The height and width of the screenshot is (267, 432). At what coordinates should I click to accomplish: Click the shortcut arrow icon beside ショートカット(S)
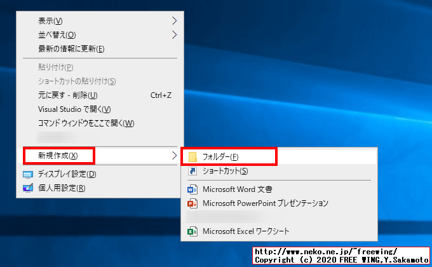[x=192, y=171]
